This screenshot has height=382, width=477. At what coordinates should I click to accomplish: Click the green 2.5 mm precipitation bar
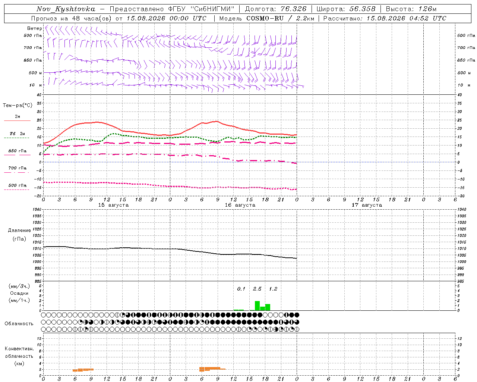click(257, 306)
